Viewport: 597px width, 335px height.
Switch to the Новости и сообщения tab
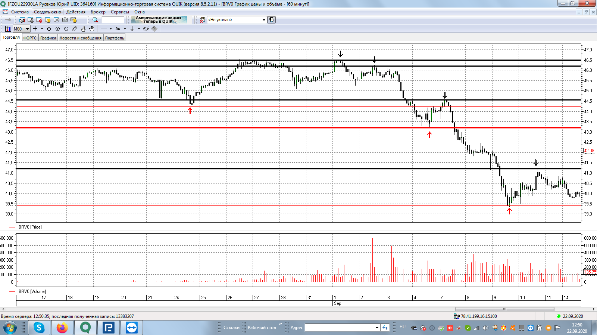point(81,38)
